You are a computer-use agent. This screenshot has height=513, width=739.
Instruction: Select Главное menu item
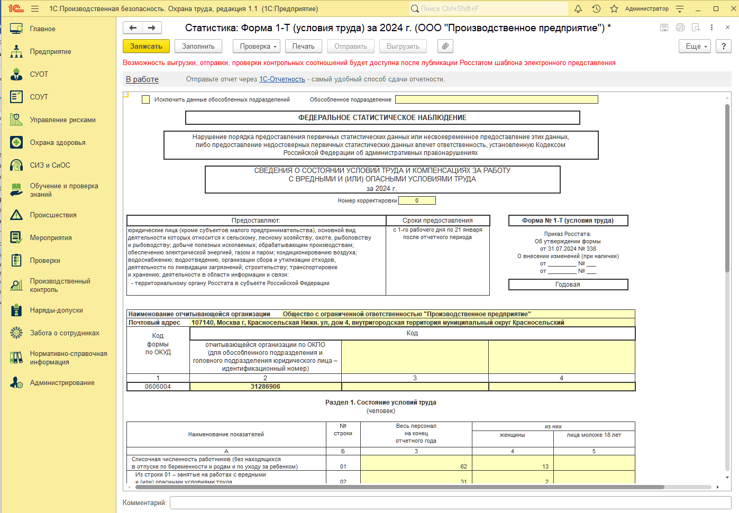pyautogui.click(x=43, y=29)
